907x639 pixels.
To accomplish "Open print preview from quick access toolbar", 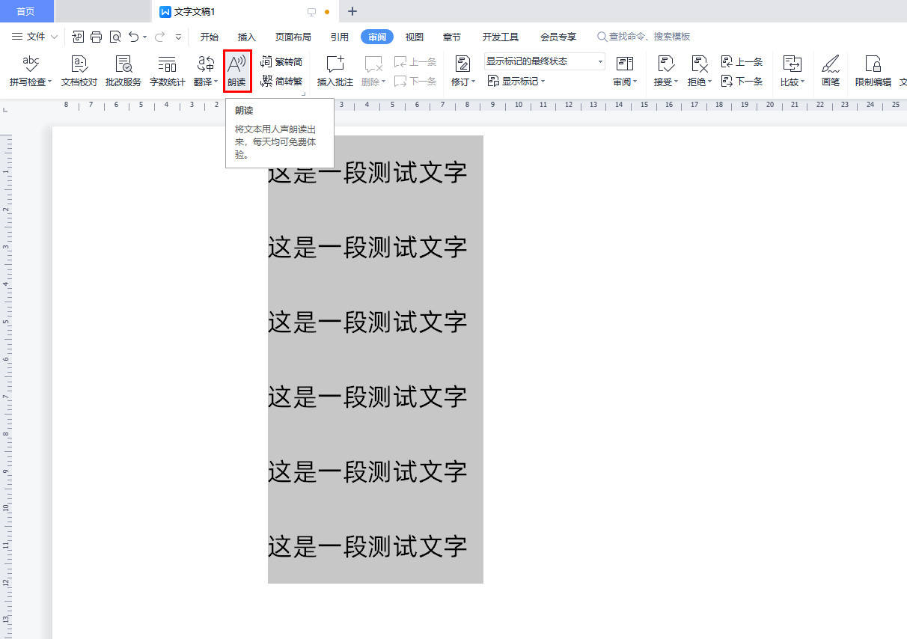I will 115,37.
